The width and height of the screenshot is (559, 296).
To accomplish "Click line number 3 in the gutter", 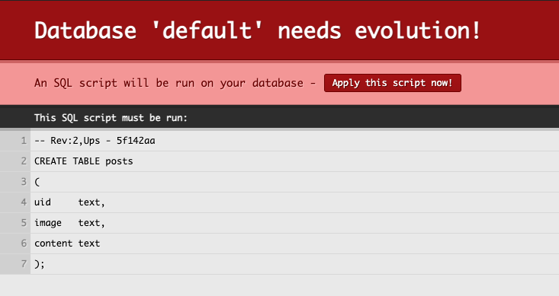I will 24,182.
